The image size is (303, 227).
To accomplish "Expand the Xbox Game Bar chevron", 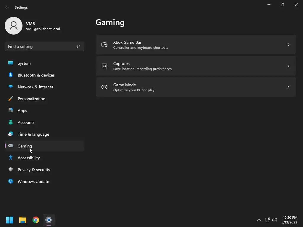I will [288, 45].
